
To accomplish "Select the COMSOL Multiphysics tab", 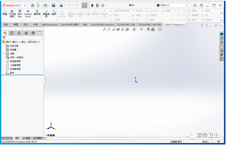I will pyautogui.click(x=174, y=25).
